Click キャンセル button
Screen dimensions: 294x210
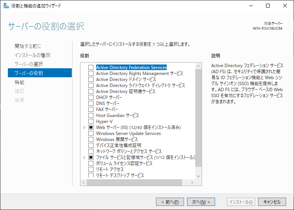[x=272, y=202]
